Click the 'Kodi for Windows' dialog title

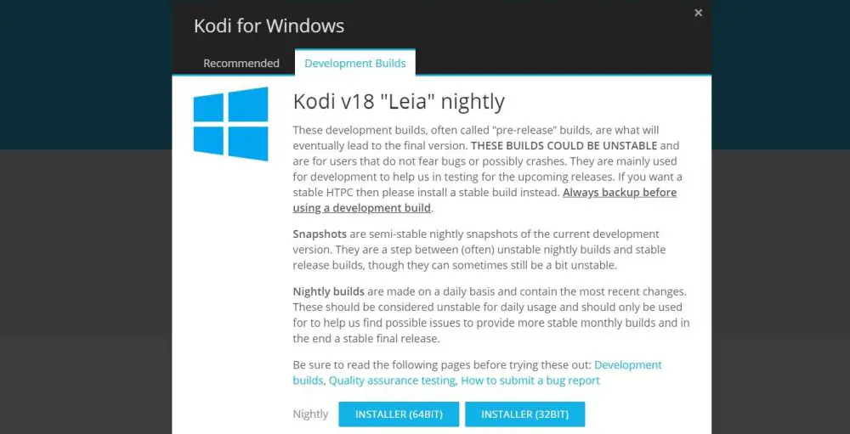click(269, 25)
